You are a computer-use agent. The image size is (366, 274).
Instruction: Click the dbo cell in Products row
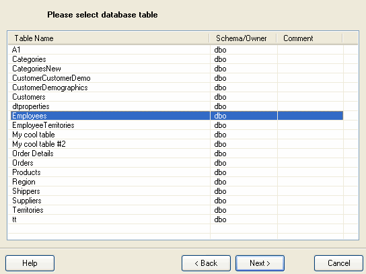coord(244,172)
